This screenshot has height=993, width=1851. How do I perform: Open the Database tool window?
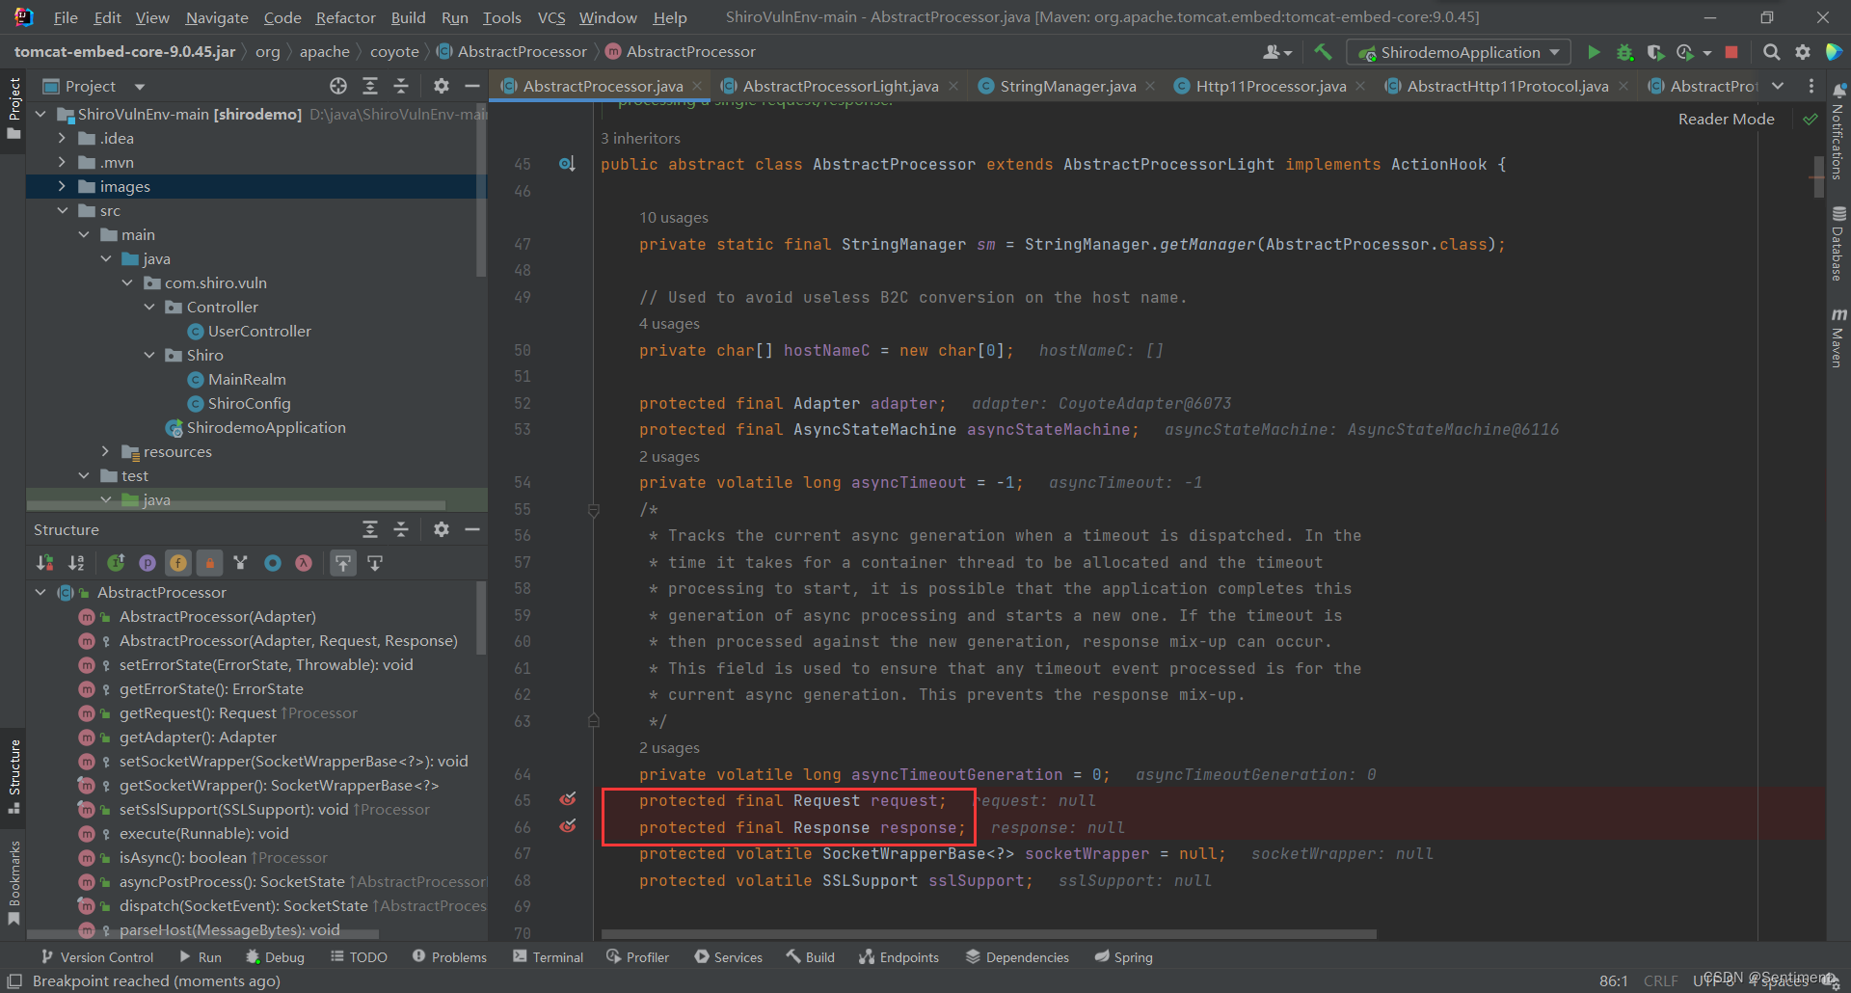point(1838,243)
